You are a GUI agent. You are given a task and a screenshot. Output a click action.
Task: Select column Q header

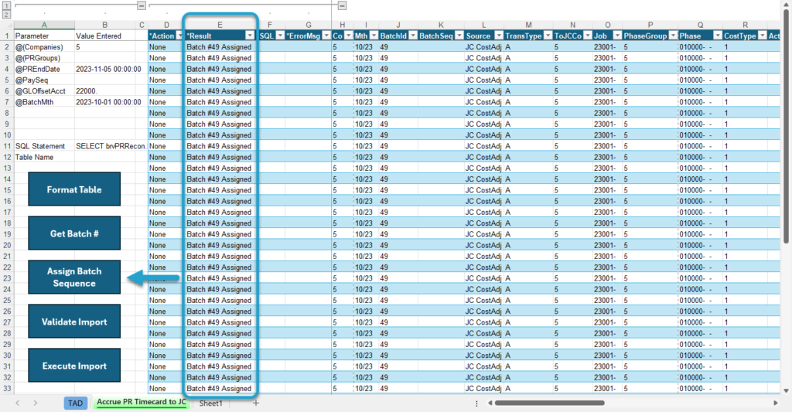pos(700,25)
